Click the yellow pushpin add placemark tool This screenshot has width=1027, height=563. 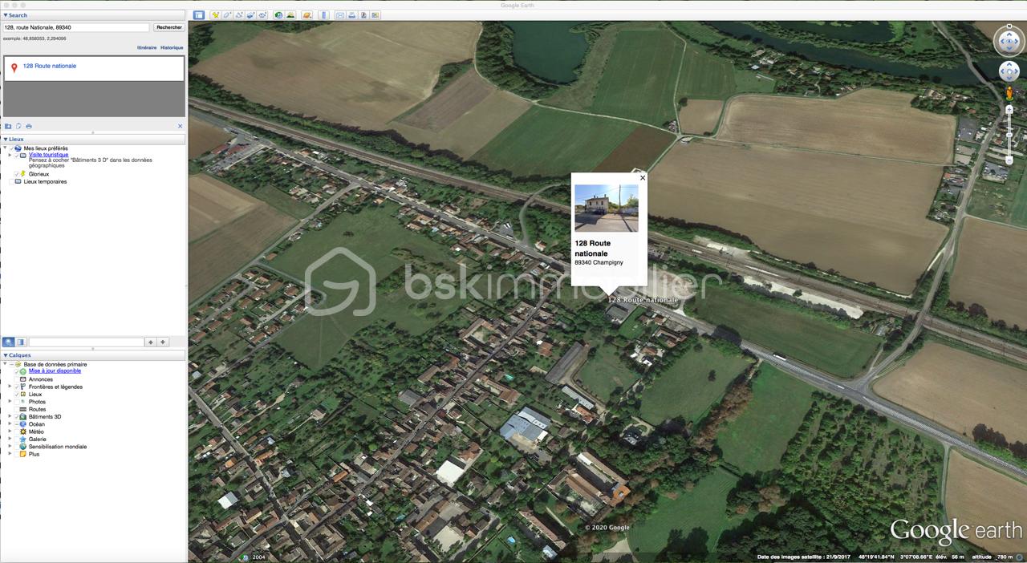(x=215, y=15)
